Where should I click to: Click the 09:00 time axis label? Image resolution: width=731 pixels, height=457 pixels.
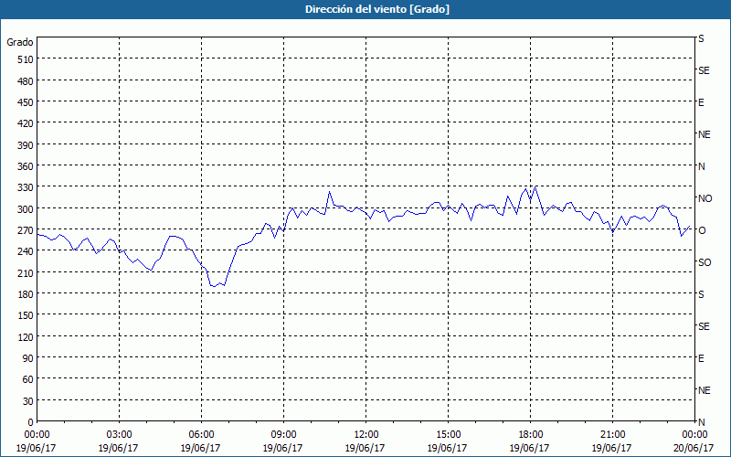pos(283,435)
